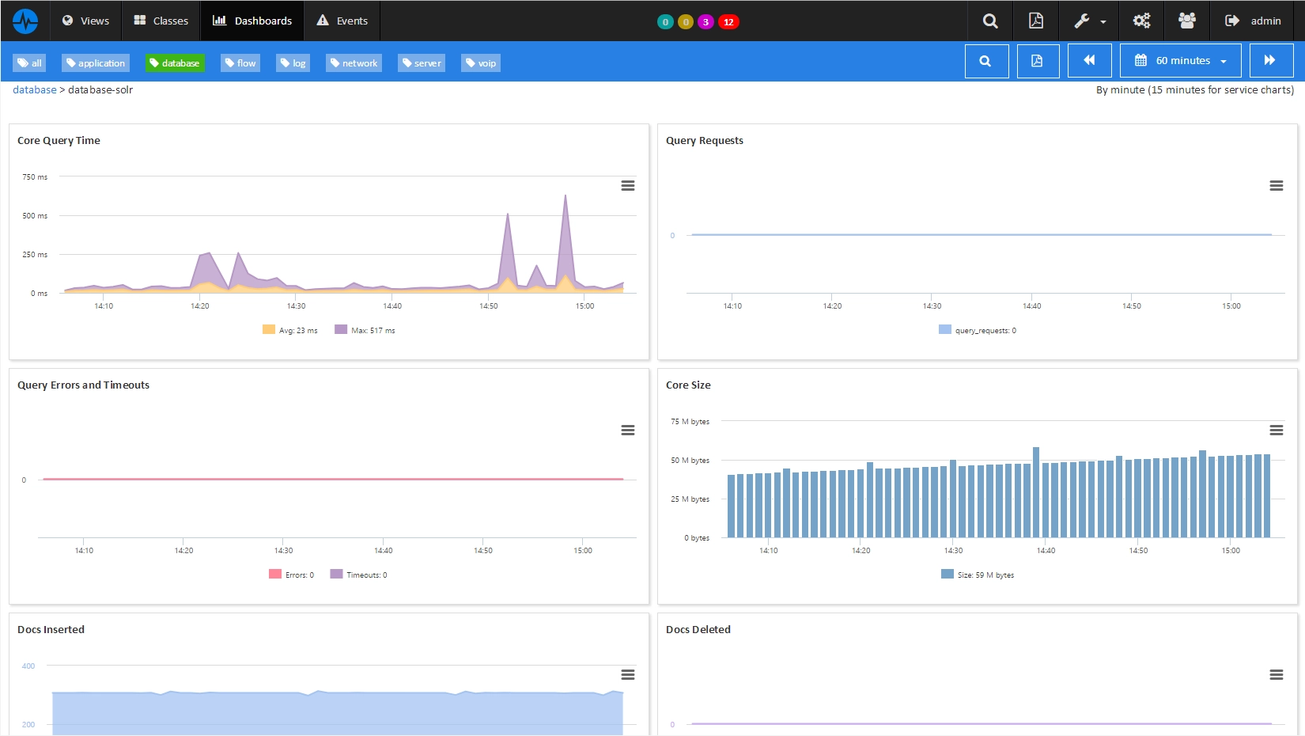Click the red badge showing 12
The image size is (1305, 736).
pos(728,21)
